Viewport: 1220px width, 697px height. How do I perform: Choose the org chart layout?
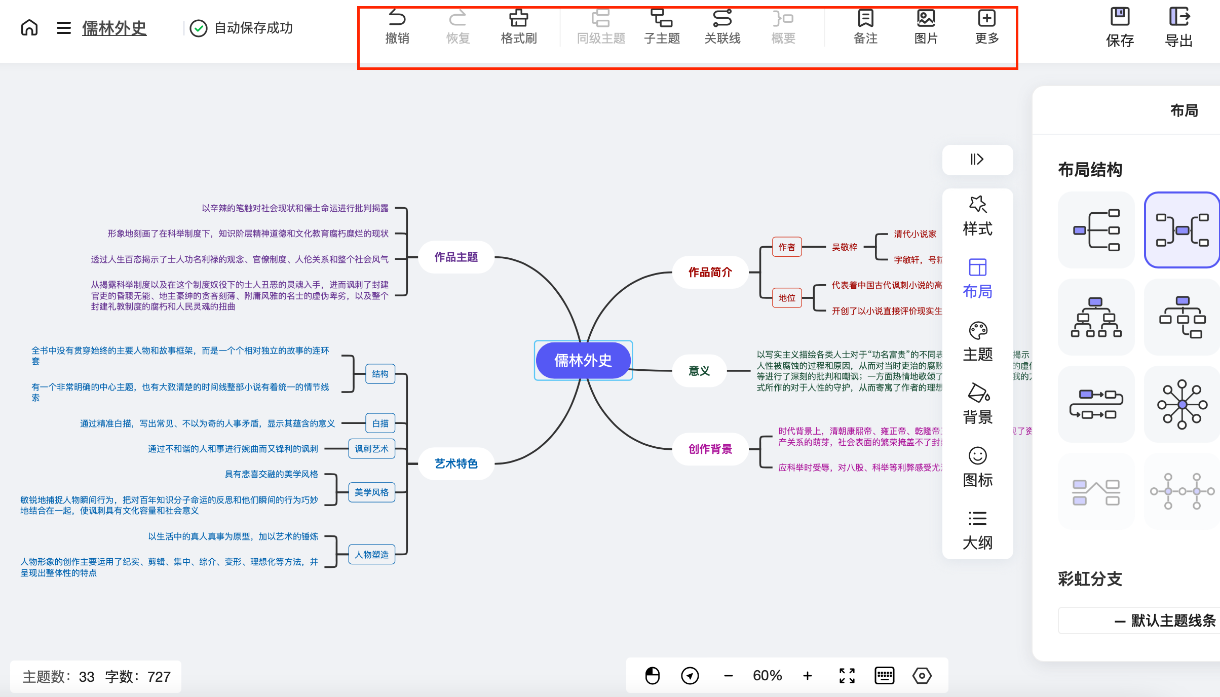1096,317
